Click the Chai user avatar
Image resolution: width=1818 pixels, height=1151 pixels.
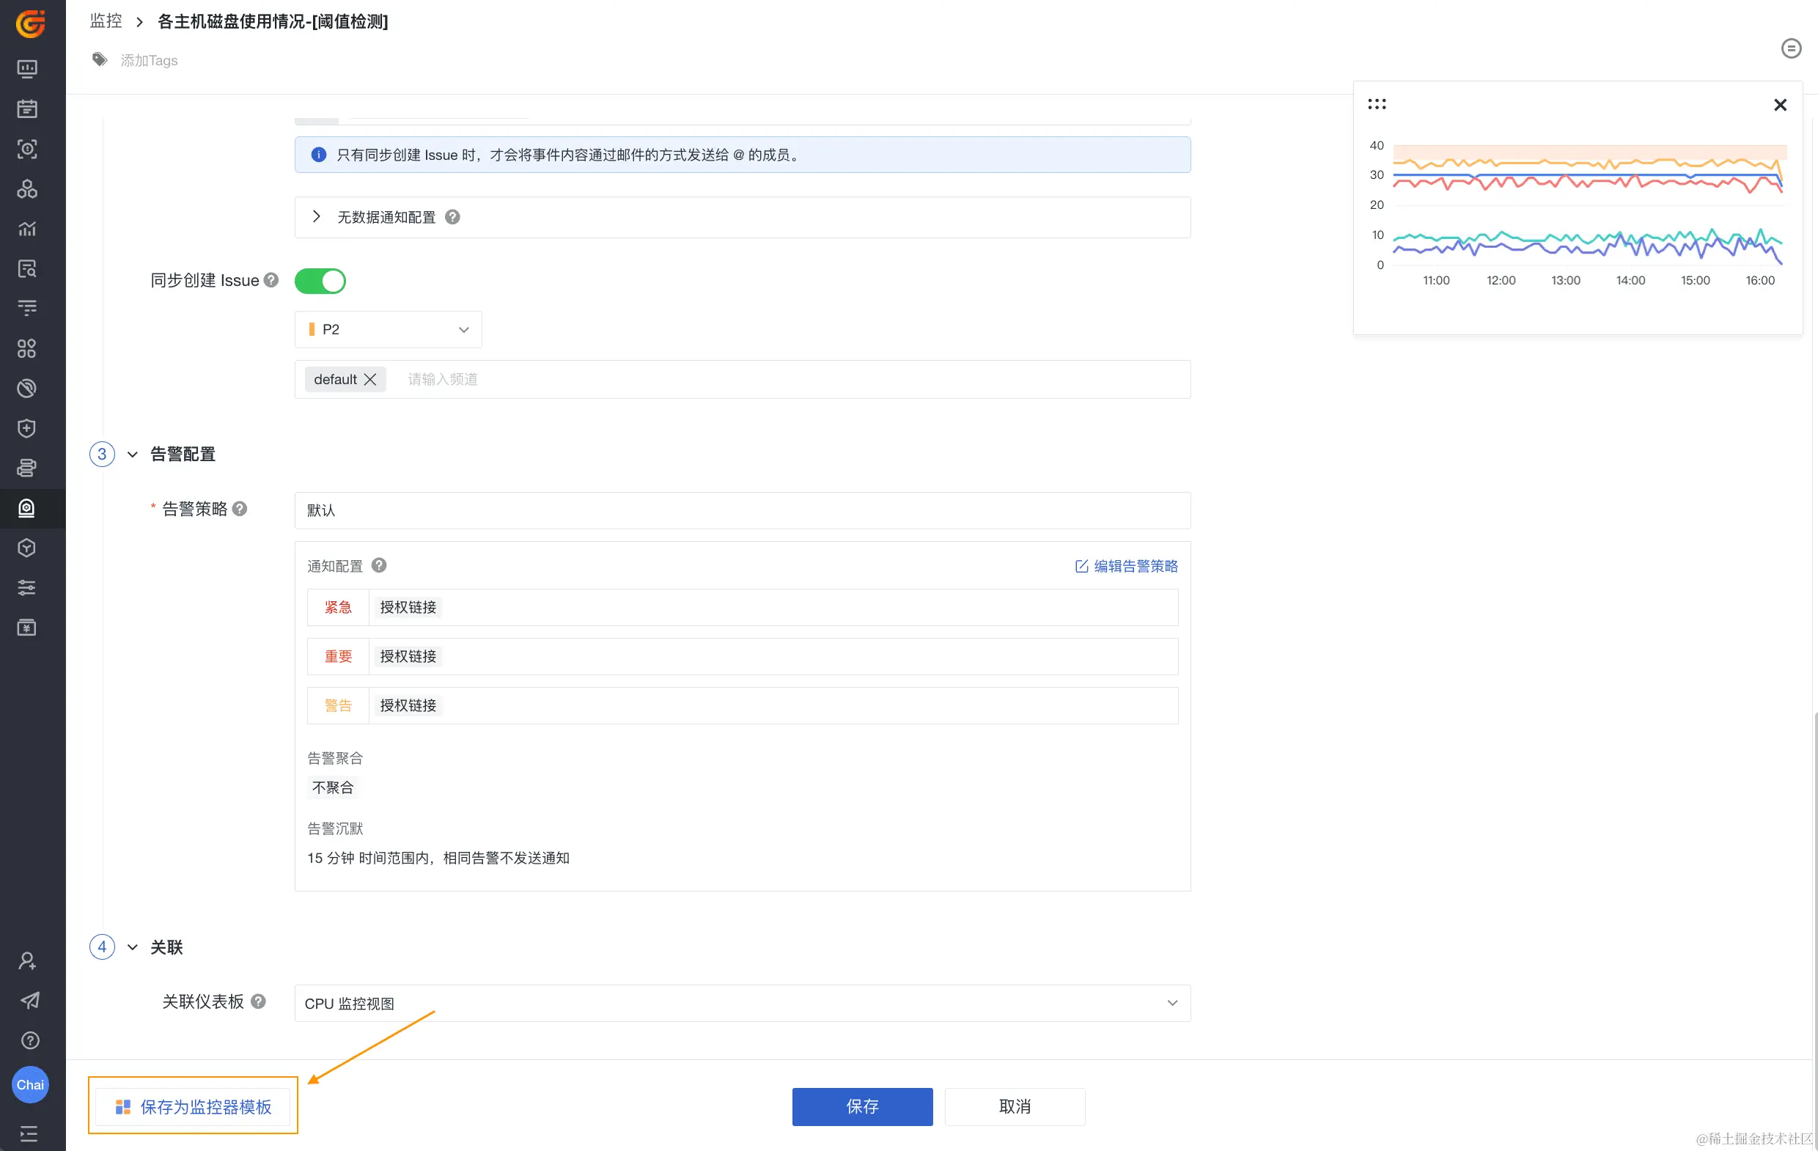pyautogui.click(x=30, y=1084)
